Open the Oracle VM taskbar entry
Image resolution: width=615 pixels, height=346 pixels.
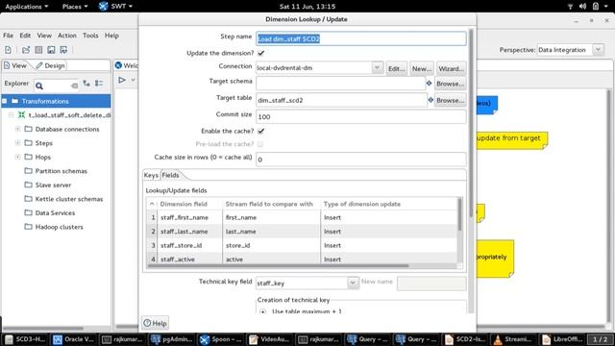pyautogui.click(x=74, y=339)
